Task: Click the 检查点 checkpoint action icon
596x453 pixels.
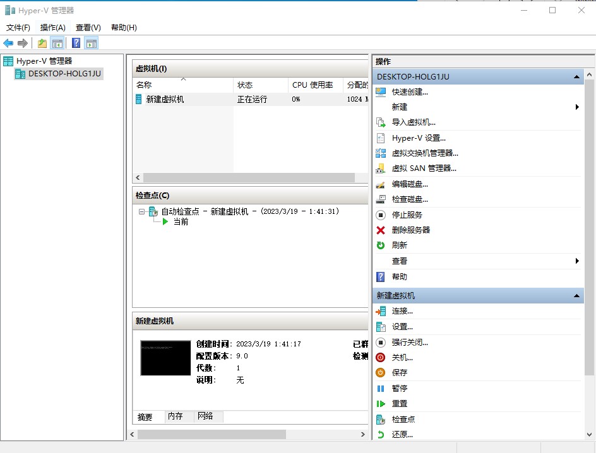Action: pyautogui.click(x=381, y=420)
